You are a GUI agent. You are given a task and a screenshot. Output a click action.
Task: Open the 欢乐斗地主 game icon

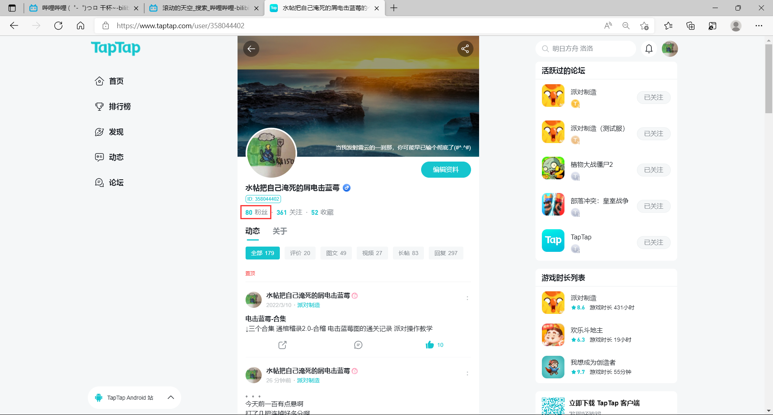[x=553, y=335]
